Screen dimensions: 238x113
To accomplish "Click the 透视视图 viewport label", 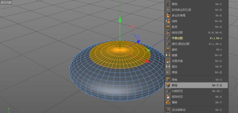I will coord(6,2).
